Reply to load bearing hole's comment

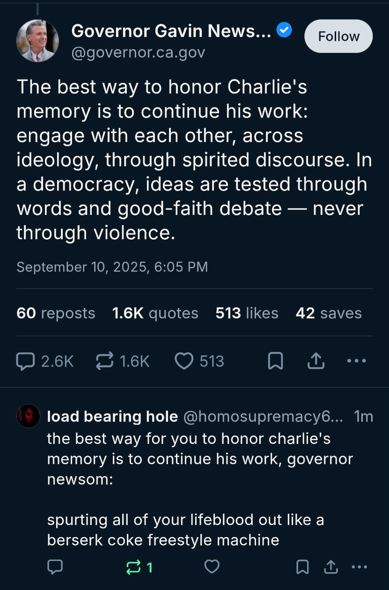[x=55, y=568]
